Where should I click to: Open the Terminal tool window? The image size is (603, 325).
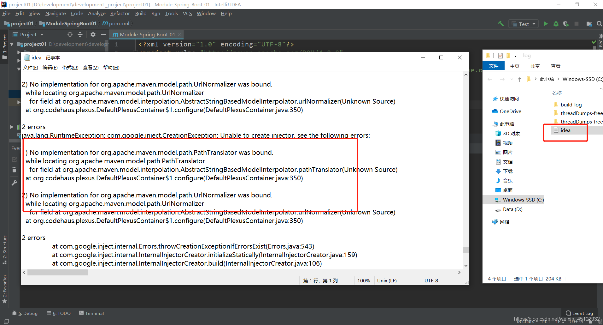tap(91, 313)
